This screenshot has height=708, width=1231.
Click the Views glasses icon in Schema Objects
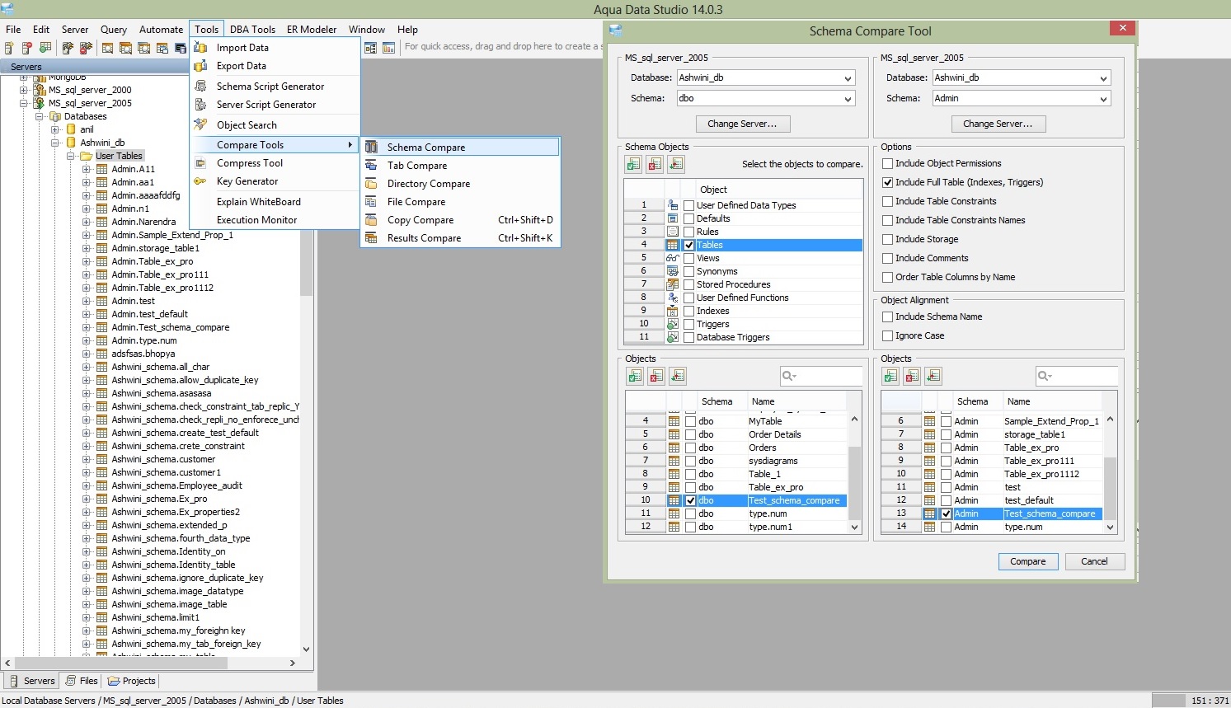(673, 258)
